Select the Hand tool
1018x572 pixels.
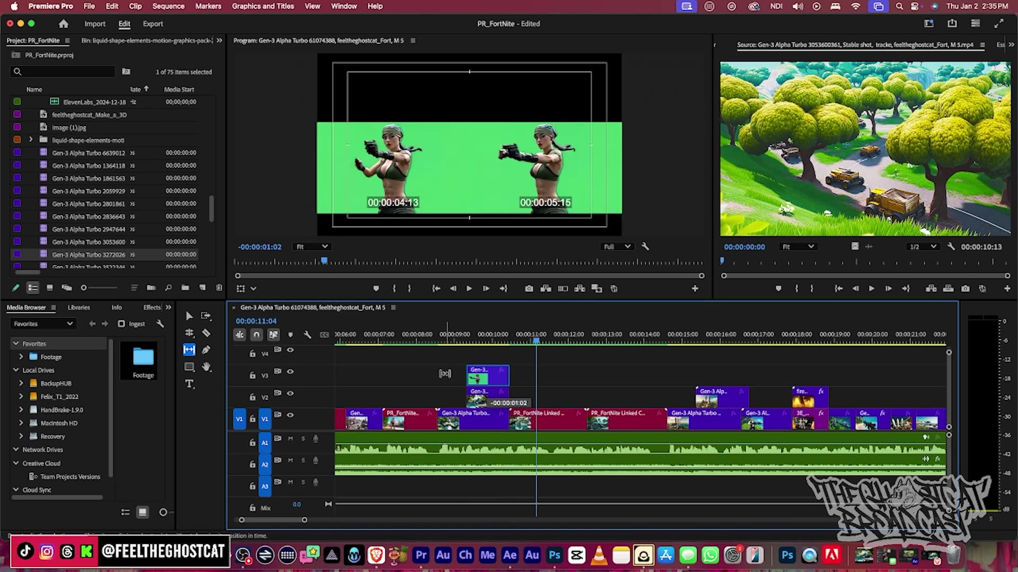pos(207,367)
